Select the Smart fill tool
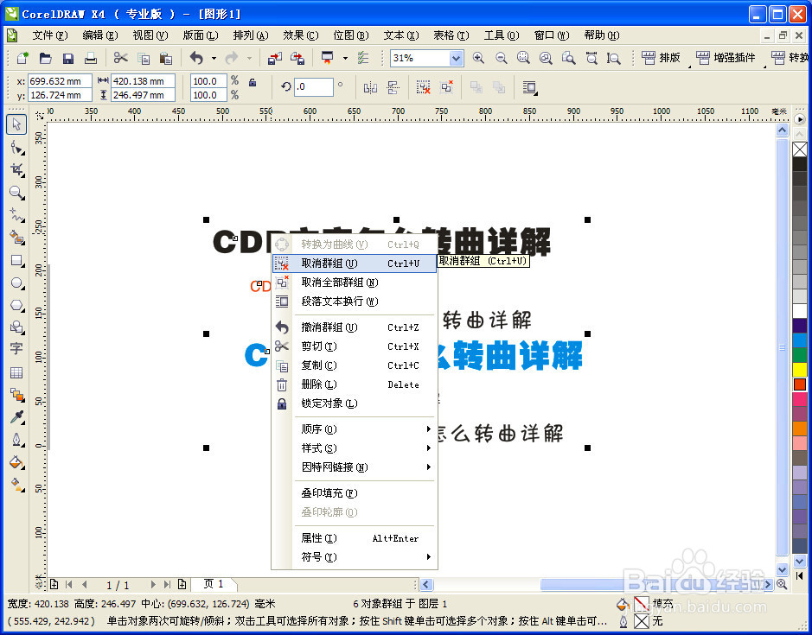Image resolution: width=812 pixels, height=635 pixels. pyautogui.click(x=16, y=238)
